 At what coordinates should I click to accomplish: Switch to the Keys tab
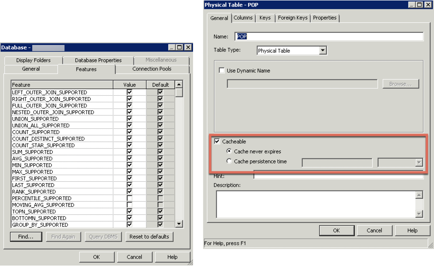(x=265, y=18)
